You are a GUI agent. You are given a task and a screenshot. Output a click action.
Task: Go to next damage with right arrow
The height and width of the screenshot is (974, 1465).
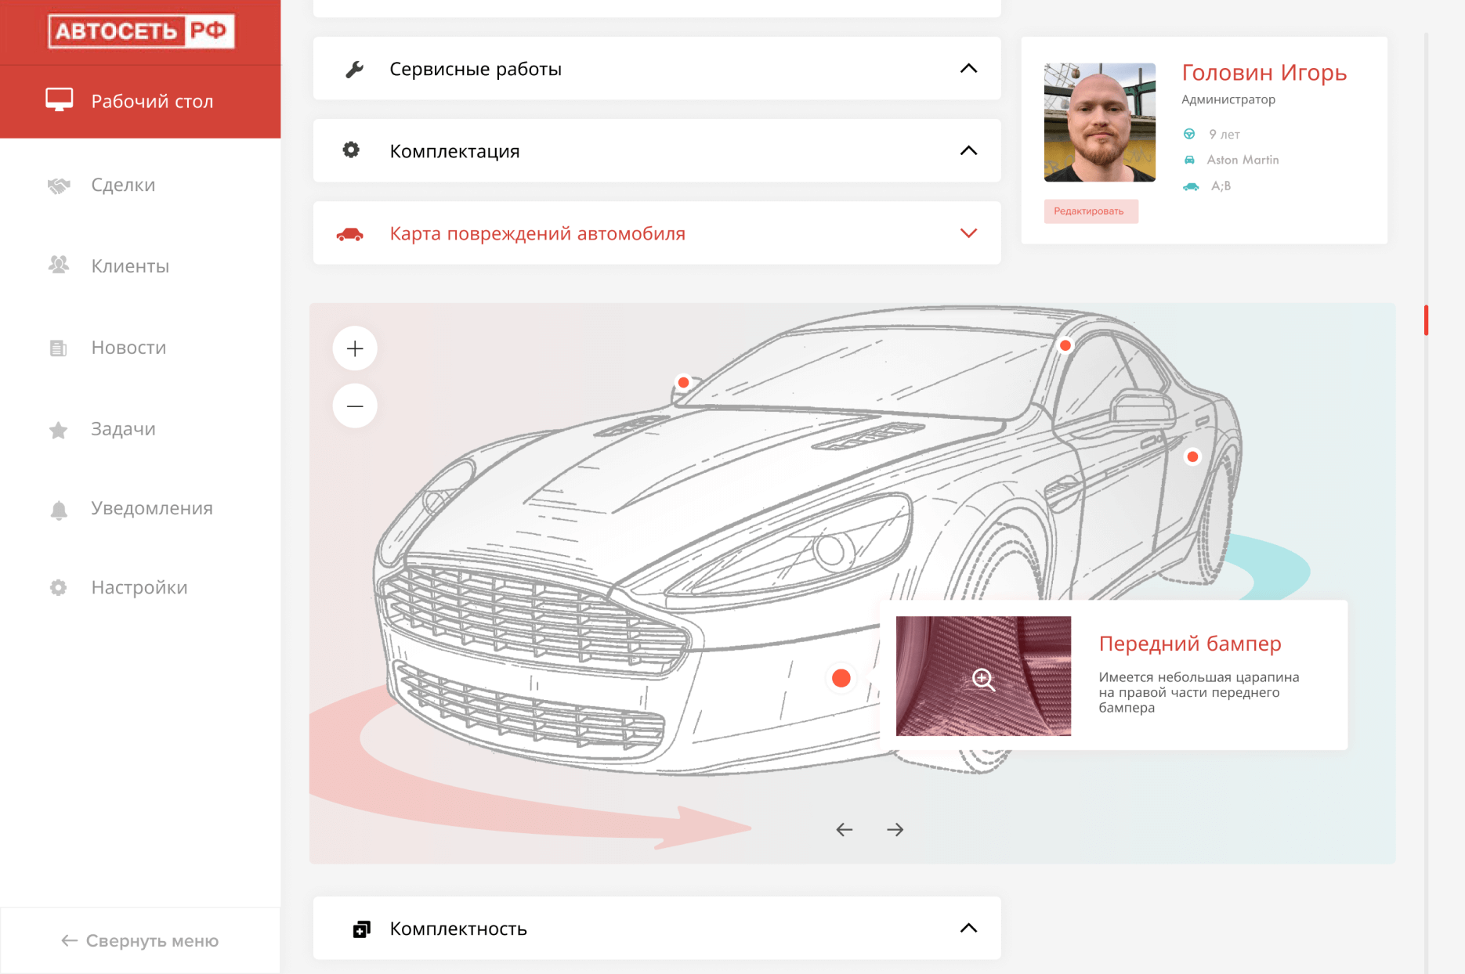coord(895,830)
